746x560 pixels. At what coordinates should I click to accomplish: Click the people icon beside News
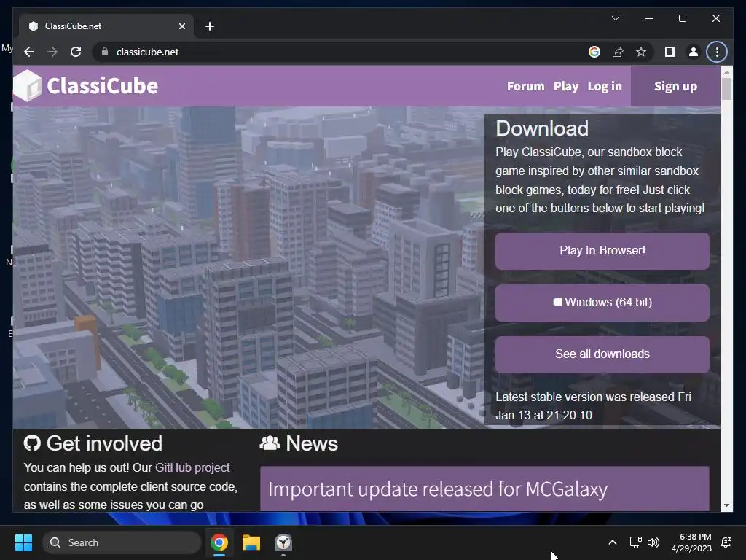270,443
